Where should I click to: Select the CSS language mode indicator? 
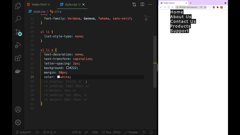[95, 132]
